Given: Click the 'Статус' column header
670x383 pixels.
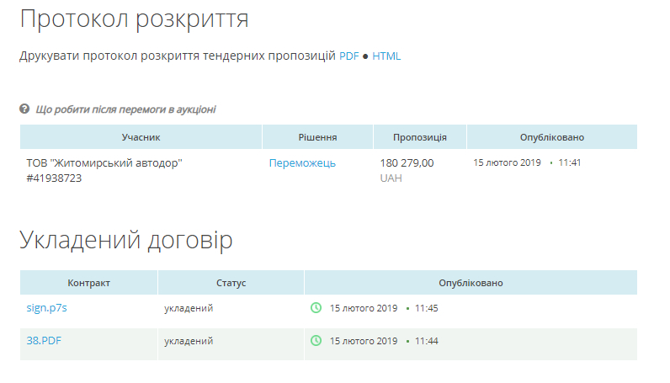Looking at the screenshot, I should [x=231, y=283].
